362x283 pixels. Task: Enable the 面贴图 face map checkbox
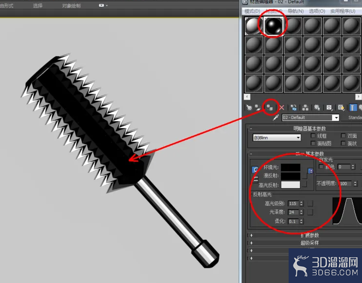click(x=313, y=143)
